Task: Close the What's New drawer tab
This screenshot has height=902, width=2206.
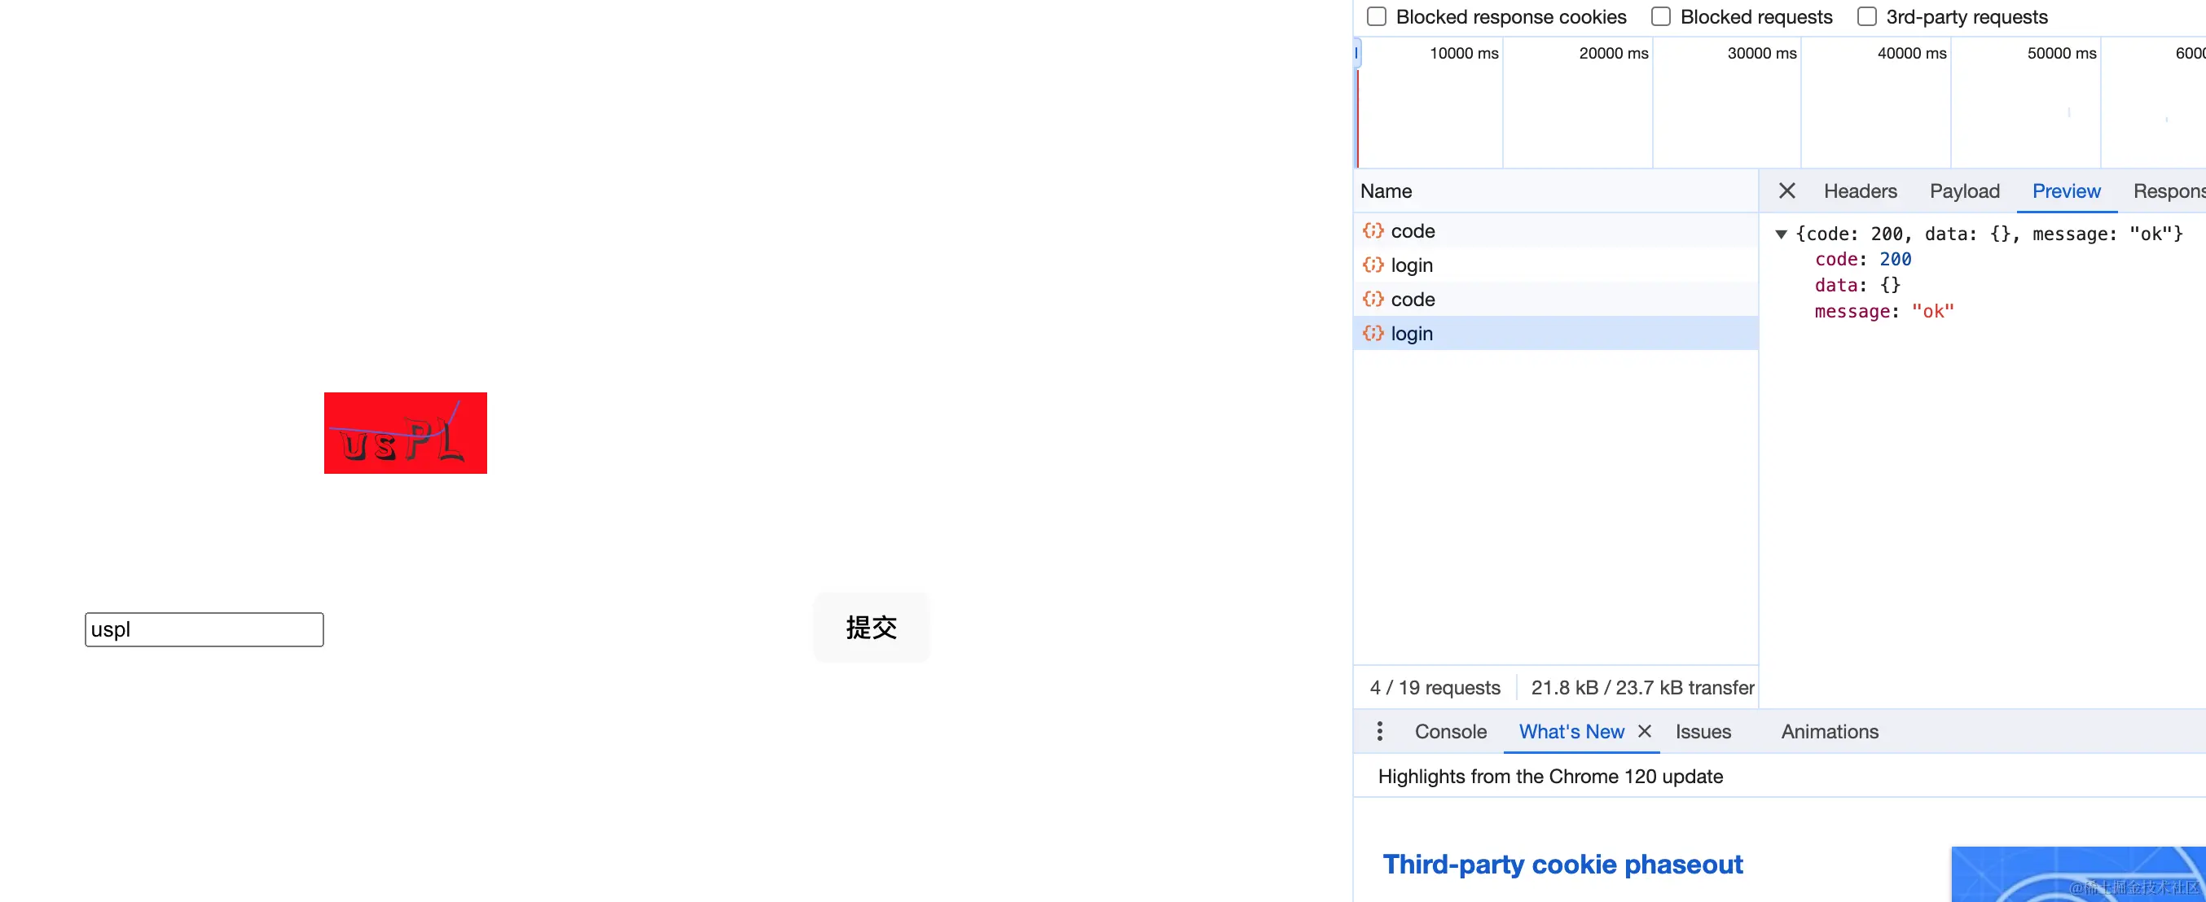Action: pos(1644,732)
